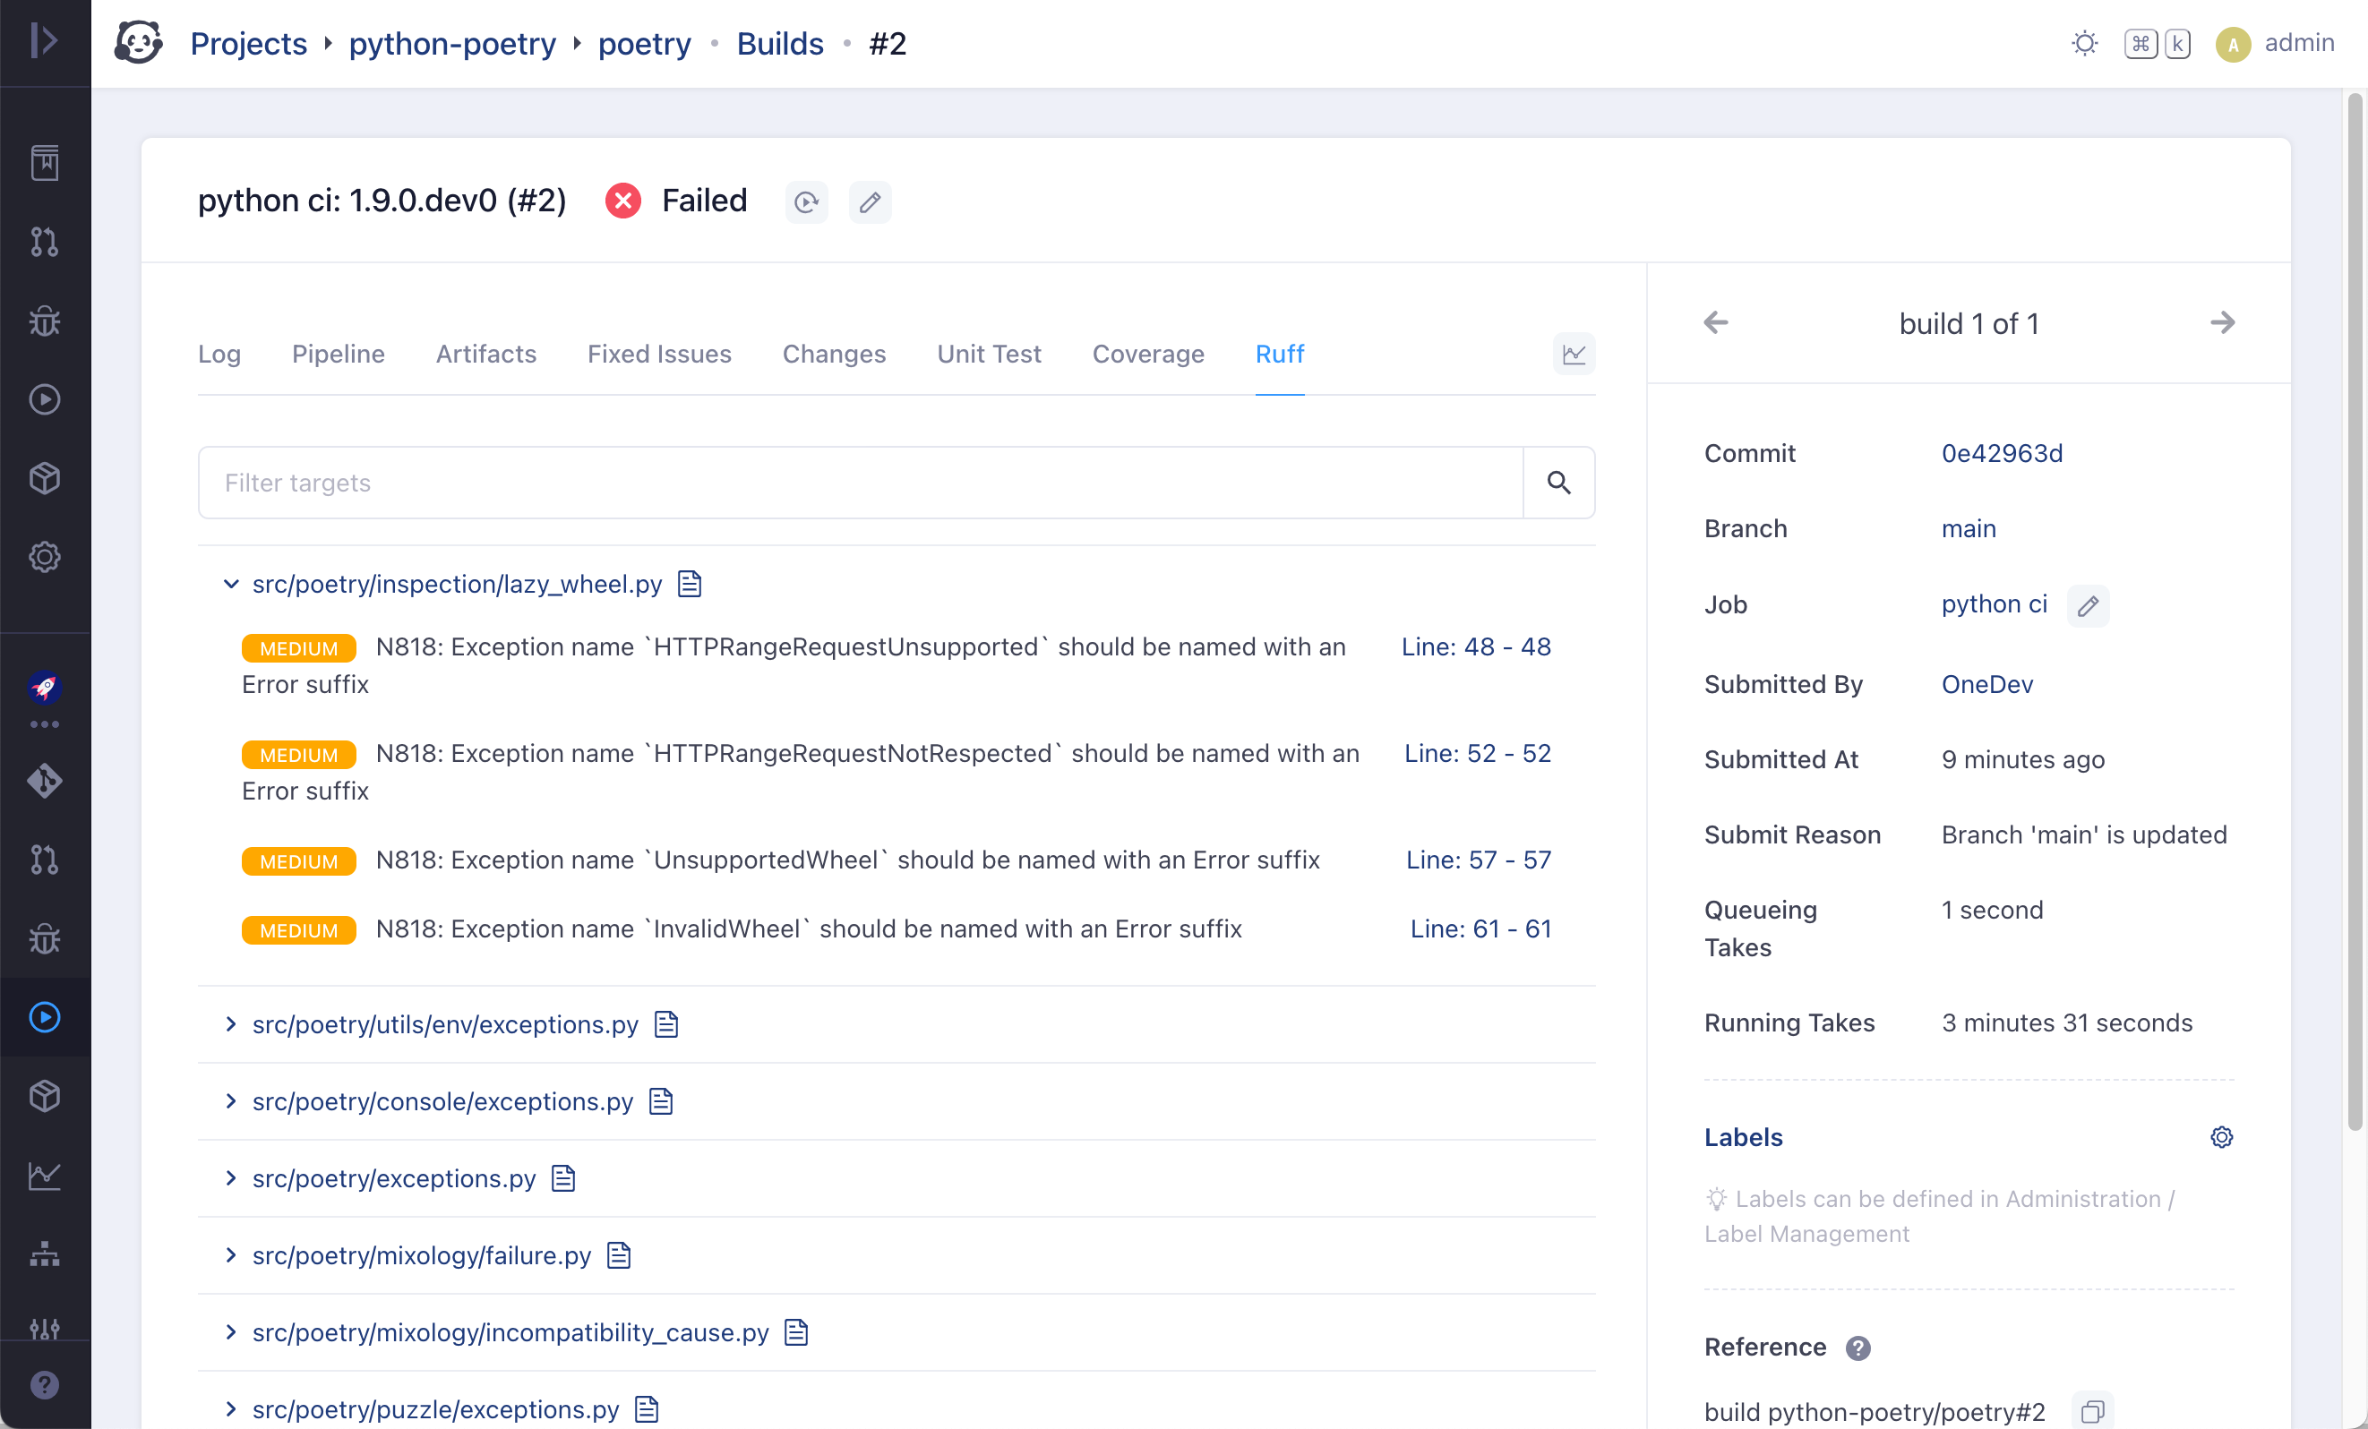Click the Reference help question mark
Screen dimensions: 2368x1429
(x=1858, y=1348)
